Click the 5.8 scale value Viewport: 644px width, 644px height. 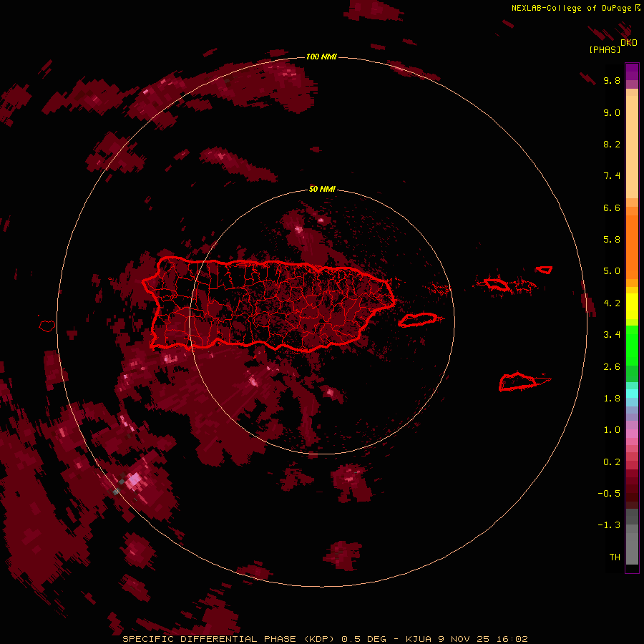click(612, 240)
